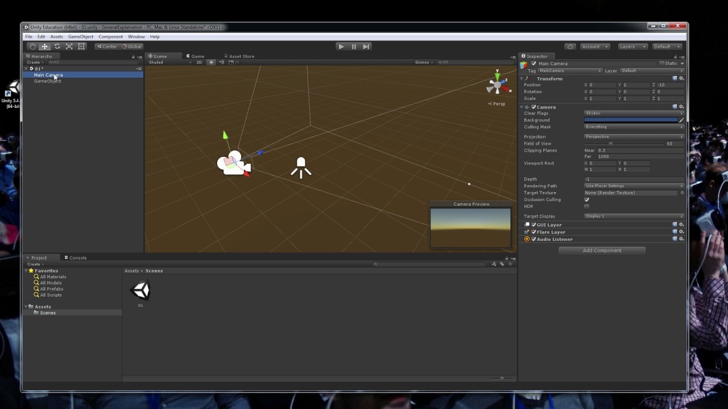Click search by type icon in Project

[x=494, y=264]
